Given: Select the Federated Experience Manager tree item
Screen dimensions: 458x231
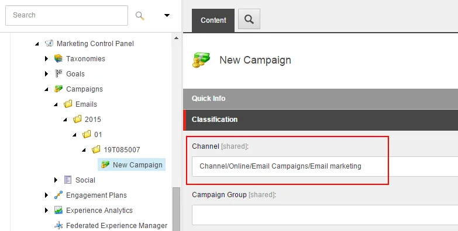Looking at the screenshot, I should (116, 226).
